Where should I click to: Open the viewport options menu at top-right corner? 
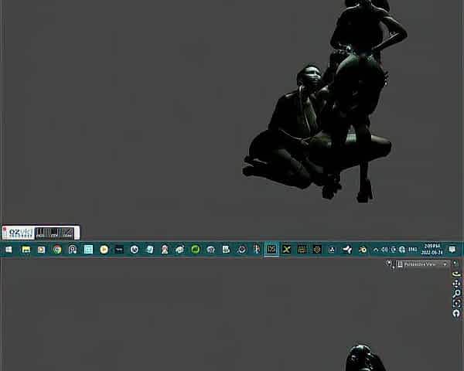point(456,264)
